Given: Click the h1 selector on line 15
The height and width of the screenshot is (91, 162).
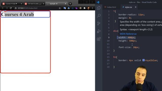Looking at the screenshot, I should (x=114, y=57).
